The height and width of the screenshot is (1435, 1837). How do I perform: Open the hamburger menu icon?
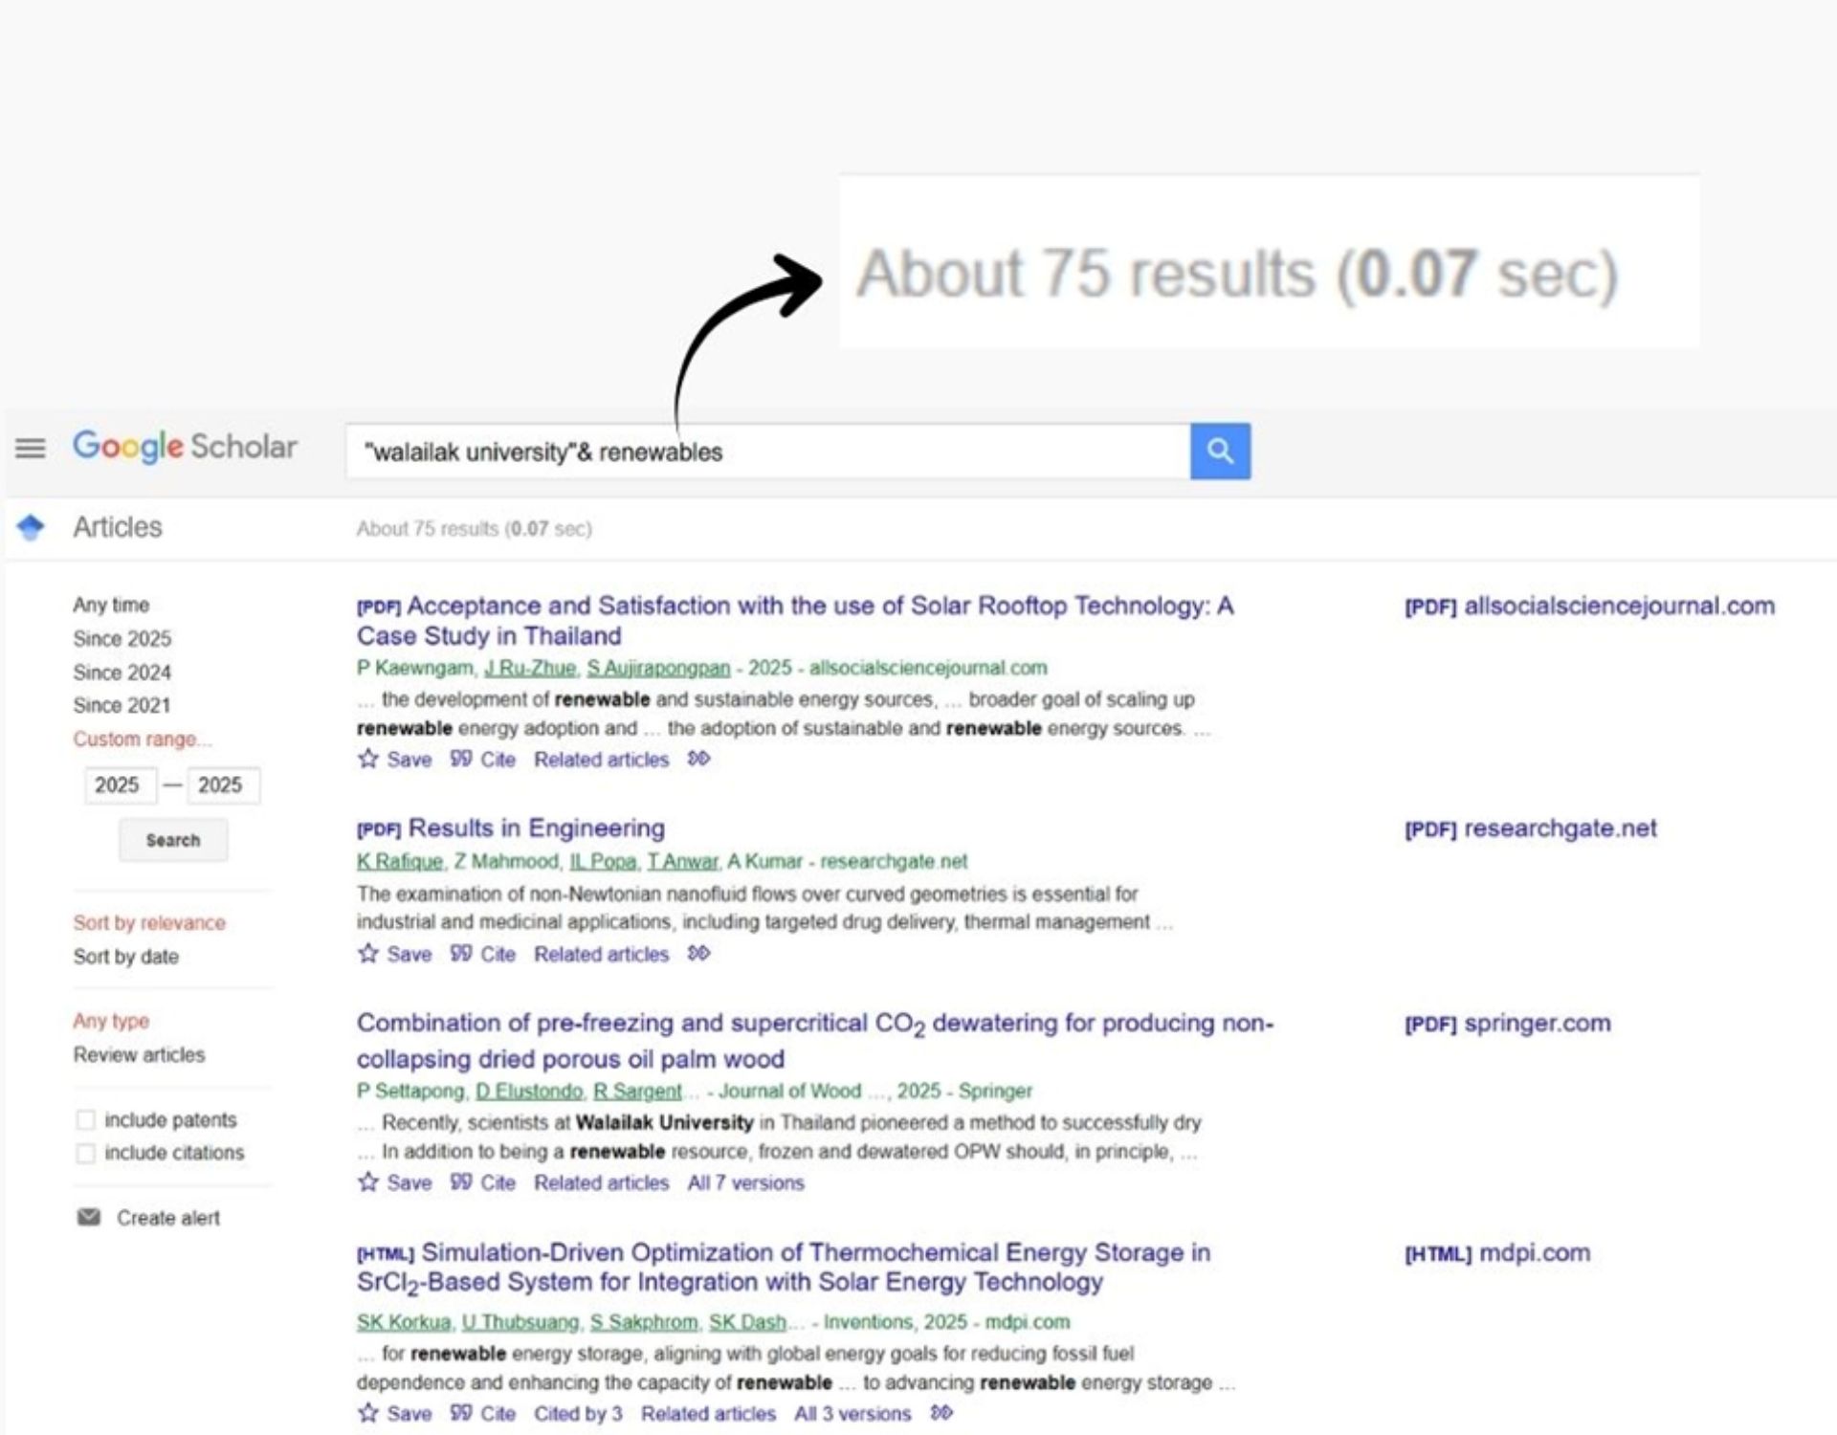31,448
